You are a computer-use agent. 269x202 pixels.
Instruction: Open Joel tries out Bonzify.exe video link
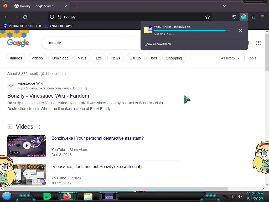tap(96, 166)
